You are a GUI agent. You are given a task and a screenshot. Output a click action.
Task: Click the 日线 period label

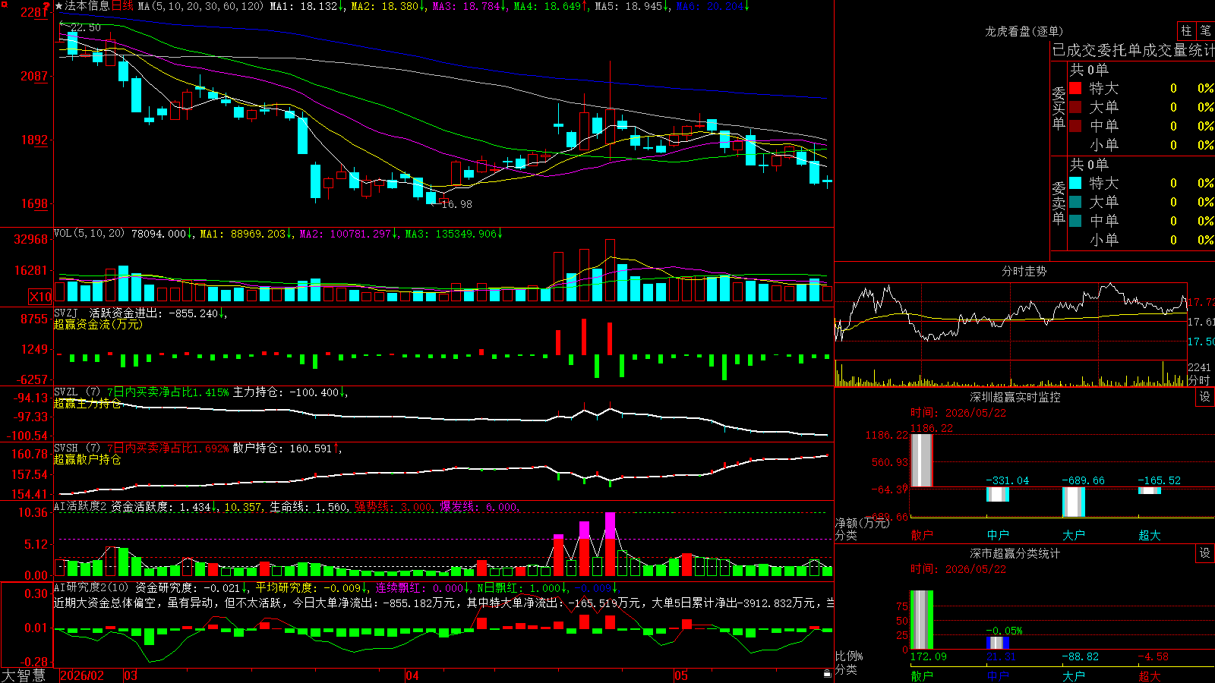pyautogui.click(x=122, y=6)
